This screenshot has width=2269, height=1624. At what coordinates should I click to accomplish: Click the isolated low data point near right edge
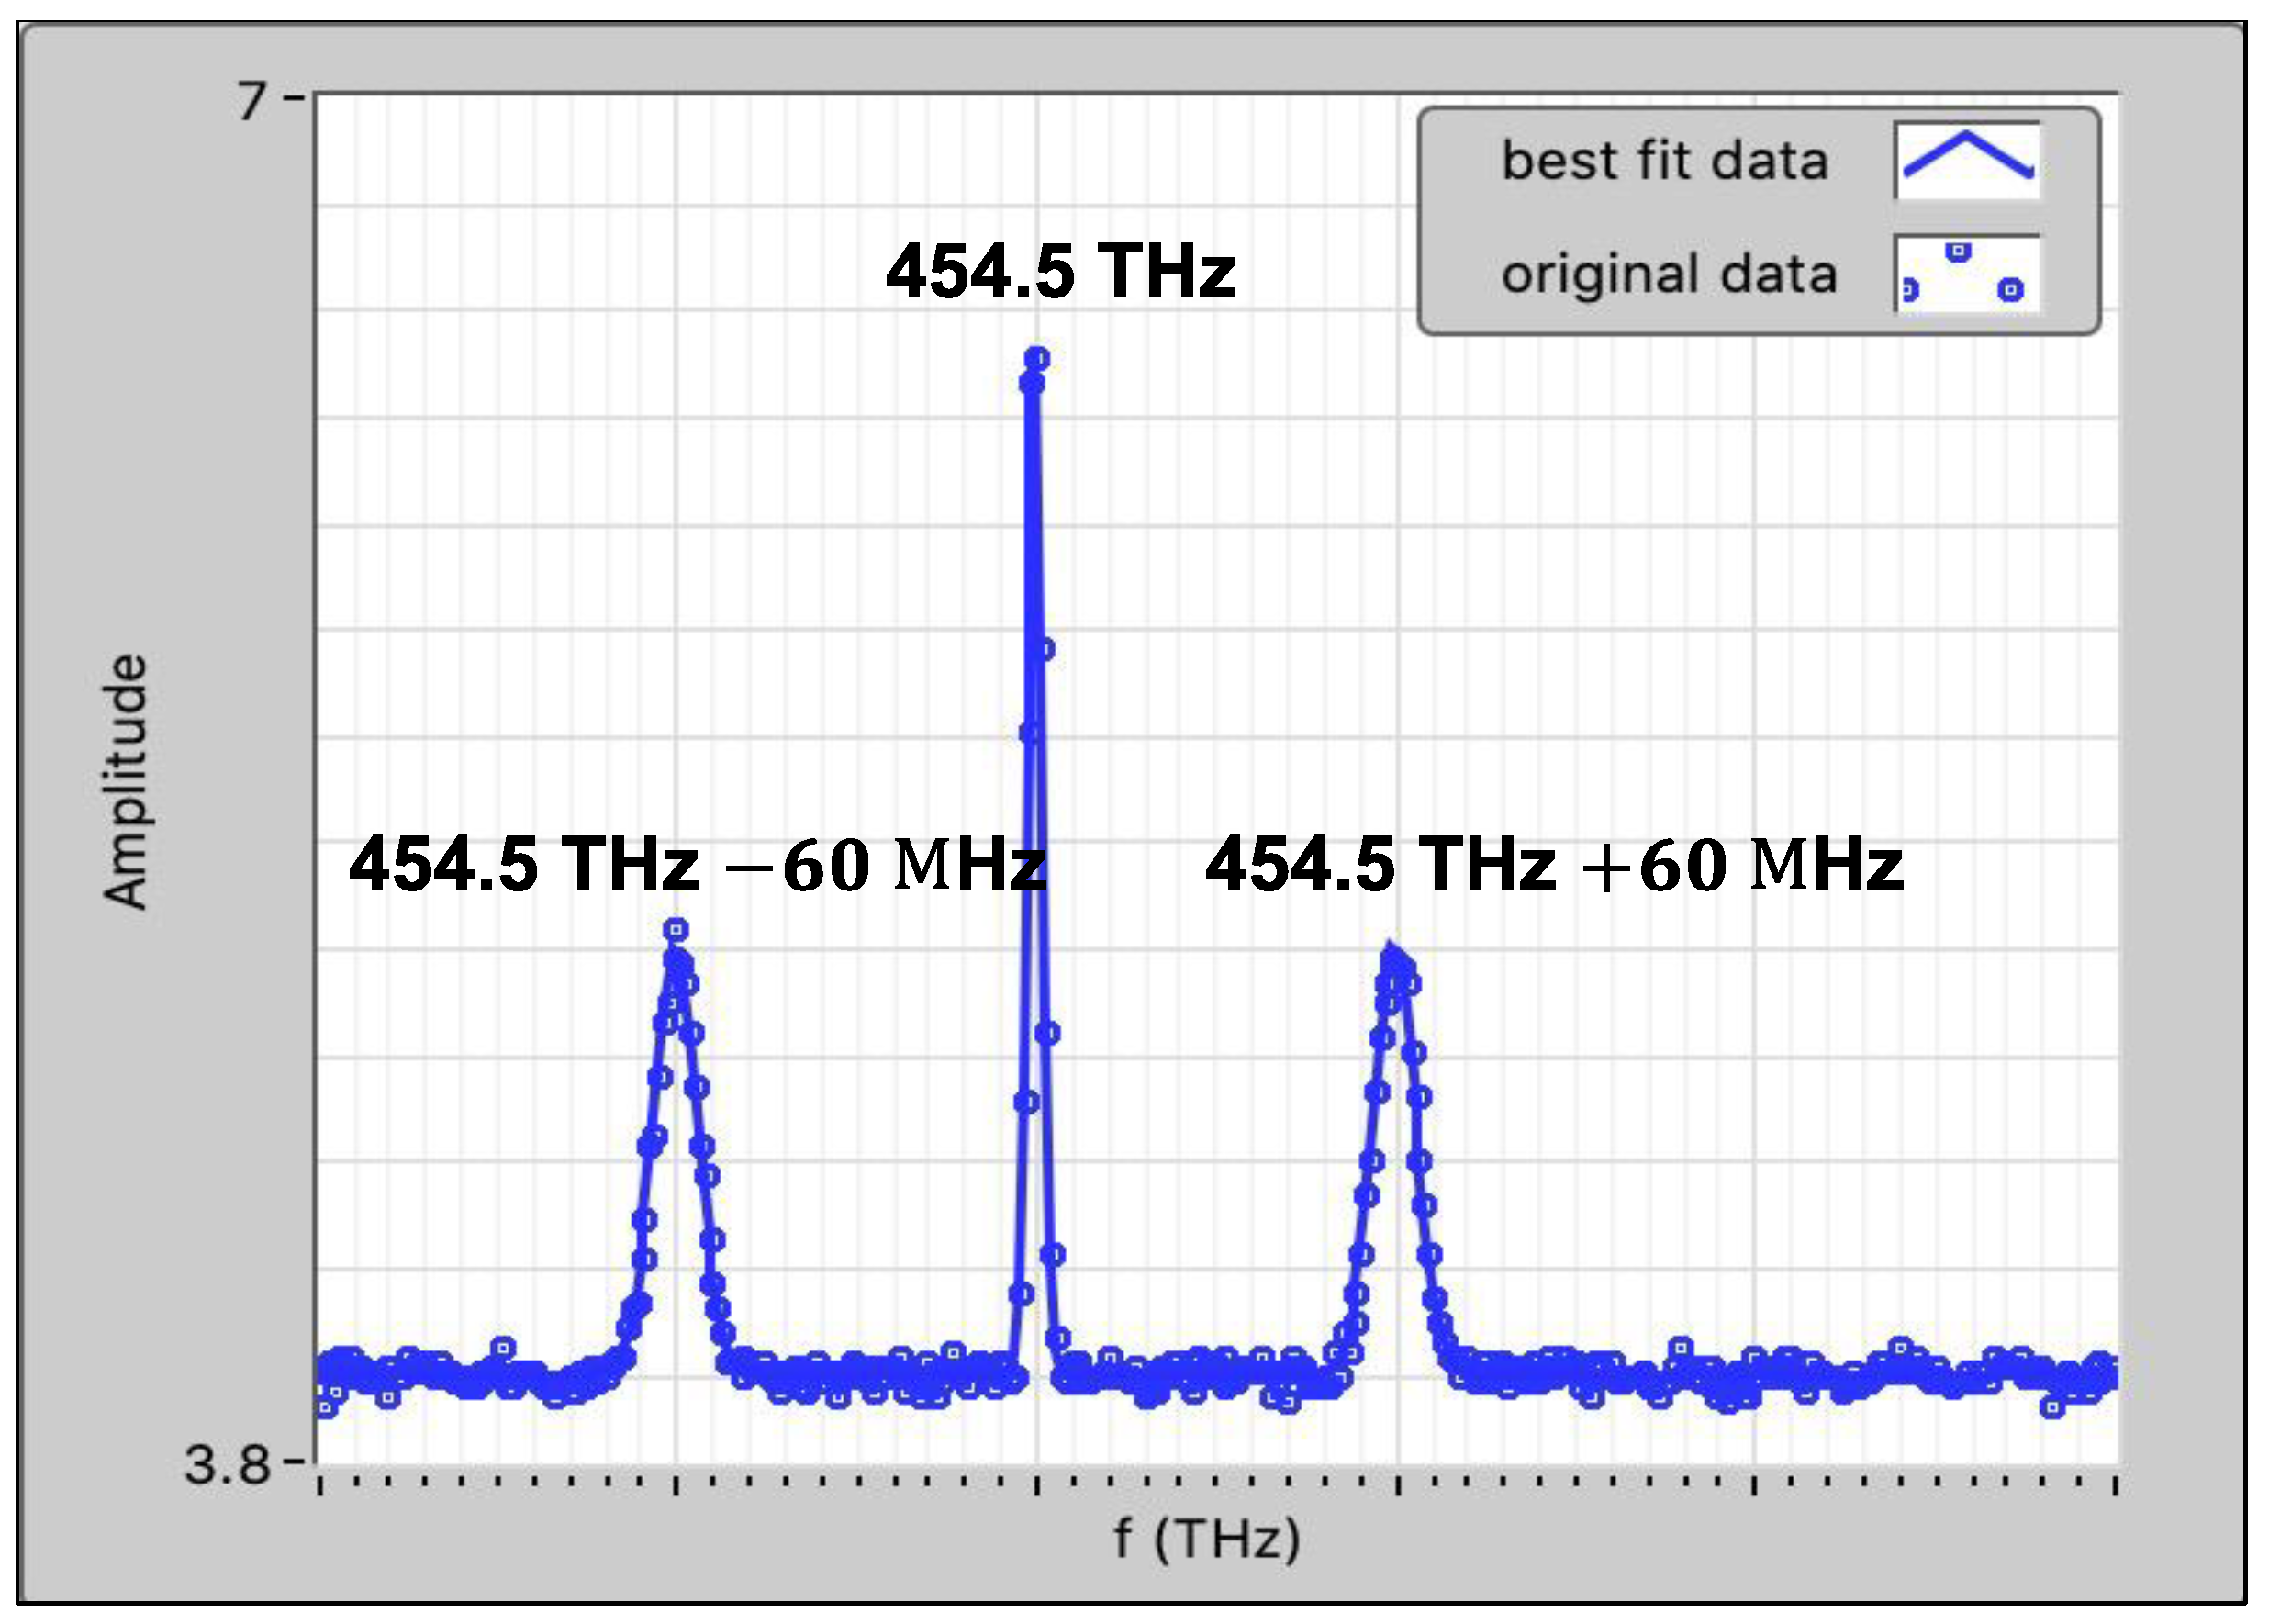[x=2052, y=1408]
